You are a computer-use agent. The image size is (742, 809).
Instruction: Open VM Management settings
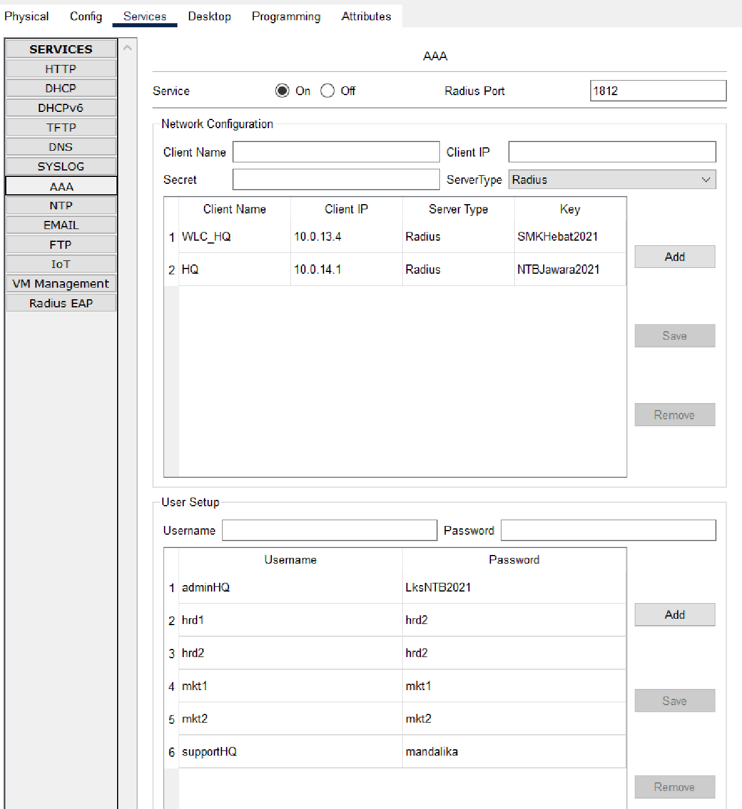(60, 284)
